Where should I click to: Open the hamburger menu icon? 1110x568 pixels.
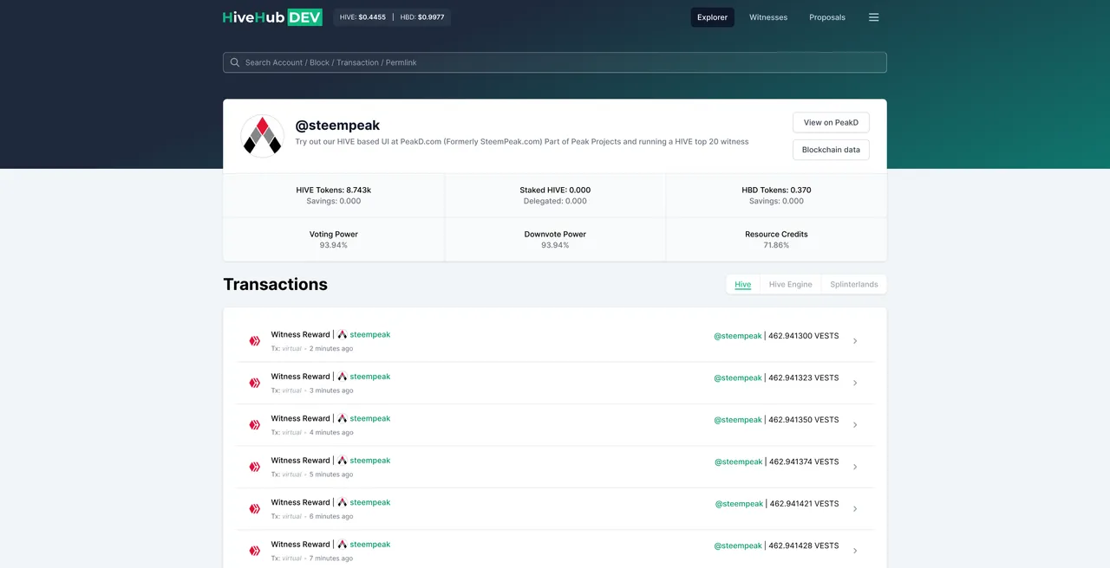[873, 17]
